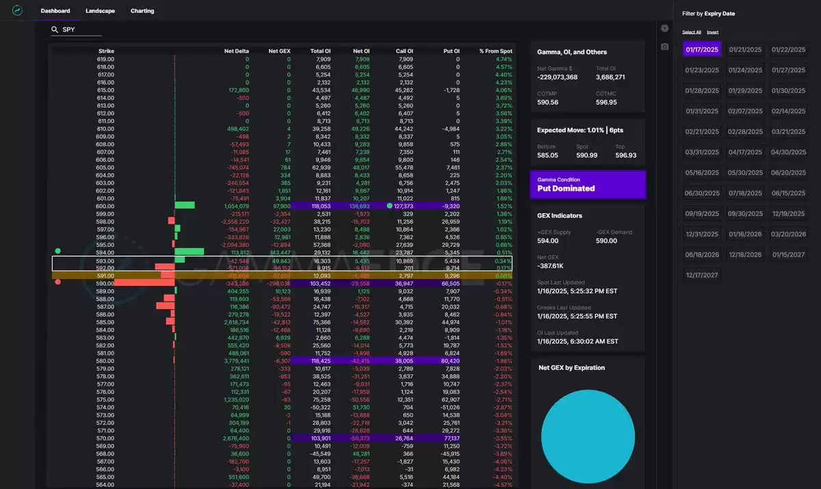Click the Call OI cell 127,373
Screen dimensions: 821x489
[x=404, y=206]
